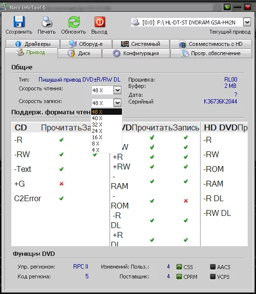
Task: Switch to the Оборуд-е tab
Action: coord(86,44)
